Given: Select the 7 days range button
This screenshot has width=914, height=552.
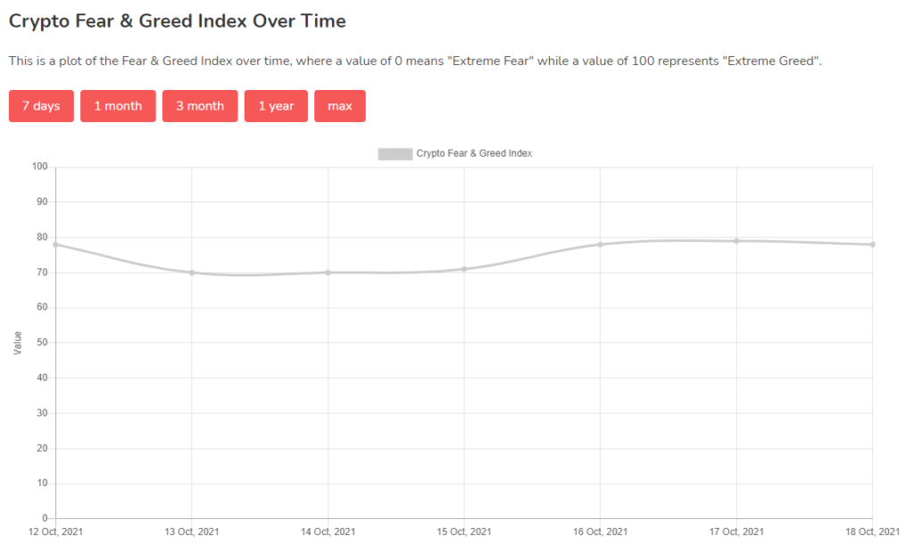Looking at the screenshot, I should [41, 106].
